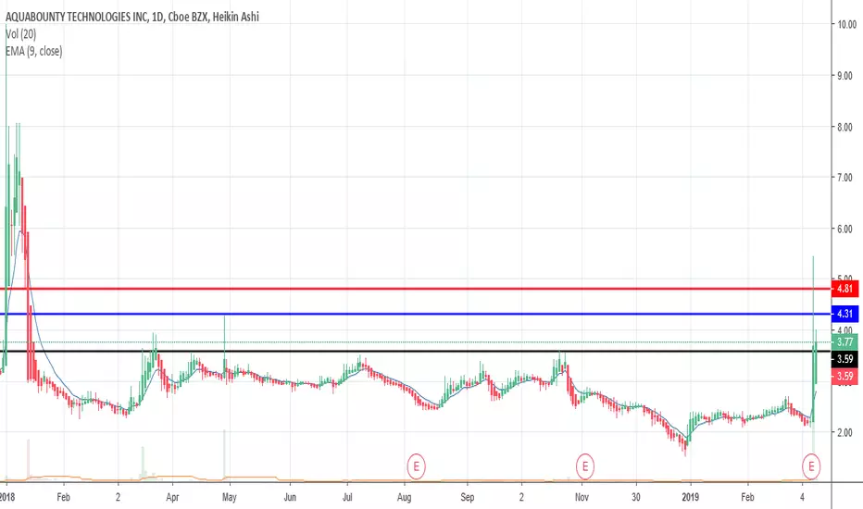The height and width of the screenshot is (509, 863).
Task: Click the 8.00 price axis label
Action: pos(844,127)
